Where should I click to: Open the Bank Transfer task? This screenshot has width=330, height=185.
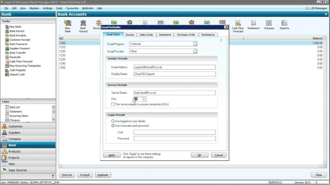coord(18,53)
